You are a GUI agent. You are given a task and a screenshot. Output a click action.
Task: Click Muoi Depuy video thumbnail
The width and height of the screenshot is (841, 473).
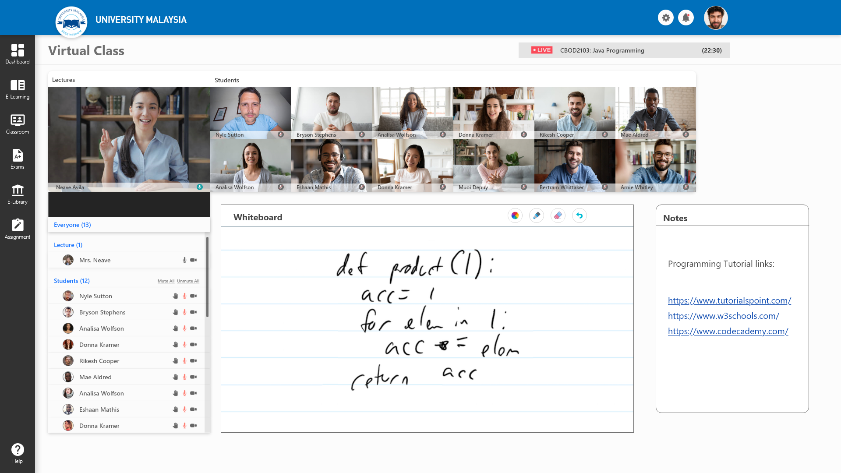pos(494,165)
